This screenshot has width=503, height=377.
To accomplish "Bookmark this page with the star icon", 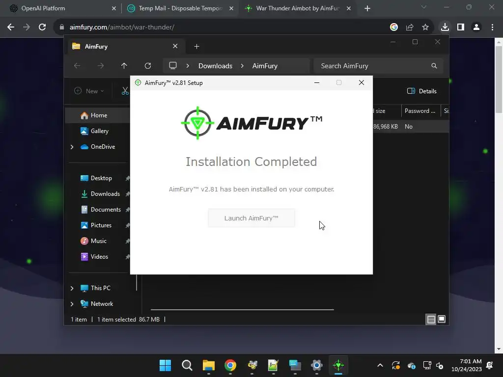I will click(x=425, y=27).
